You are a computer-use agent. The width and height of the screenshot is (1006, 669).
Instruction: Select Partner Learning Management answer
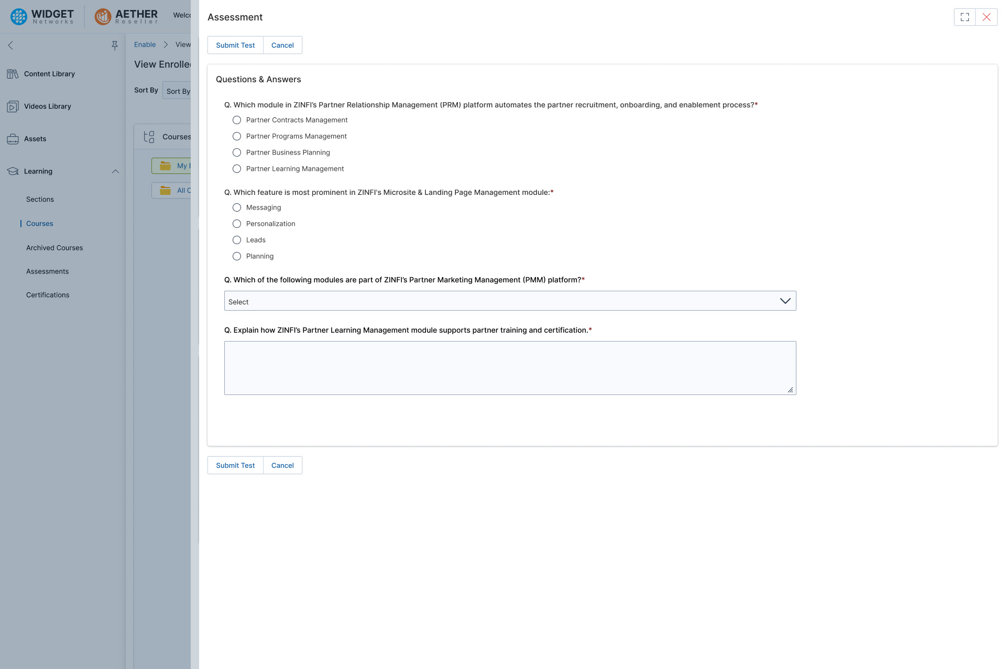point(237,169)
